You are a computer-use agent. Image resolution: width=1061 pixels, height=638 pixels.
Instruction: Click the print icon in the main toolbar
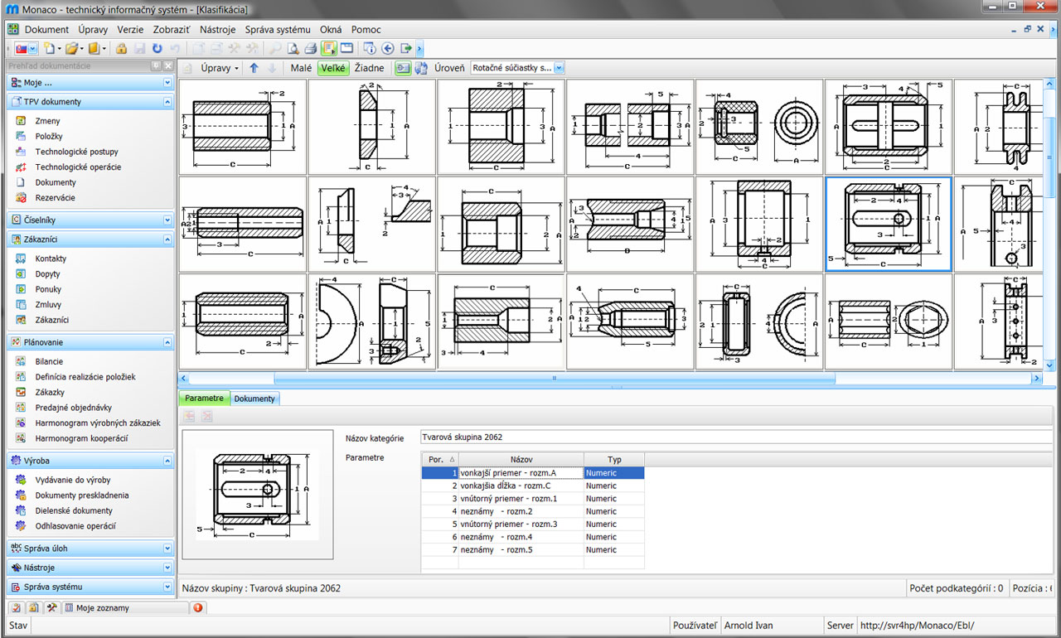click(310, 49)
